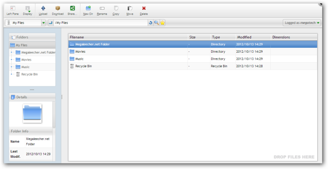Click the Recycle Bin type cell

point(219,66)
